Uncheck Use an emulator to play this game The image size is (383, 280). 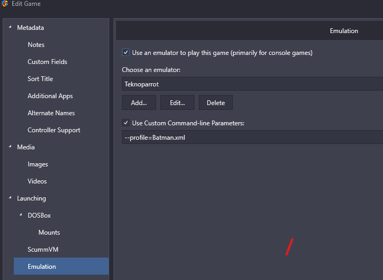coord(126,53)
